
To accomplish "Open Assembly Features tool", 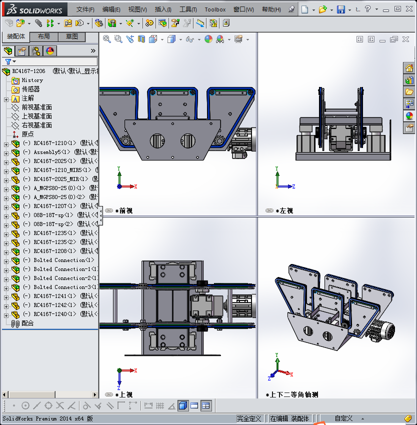I will click(x=112, y=23).
